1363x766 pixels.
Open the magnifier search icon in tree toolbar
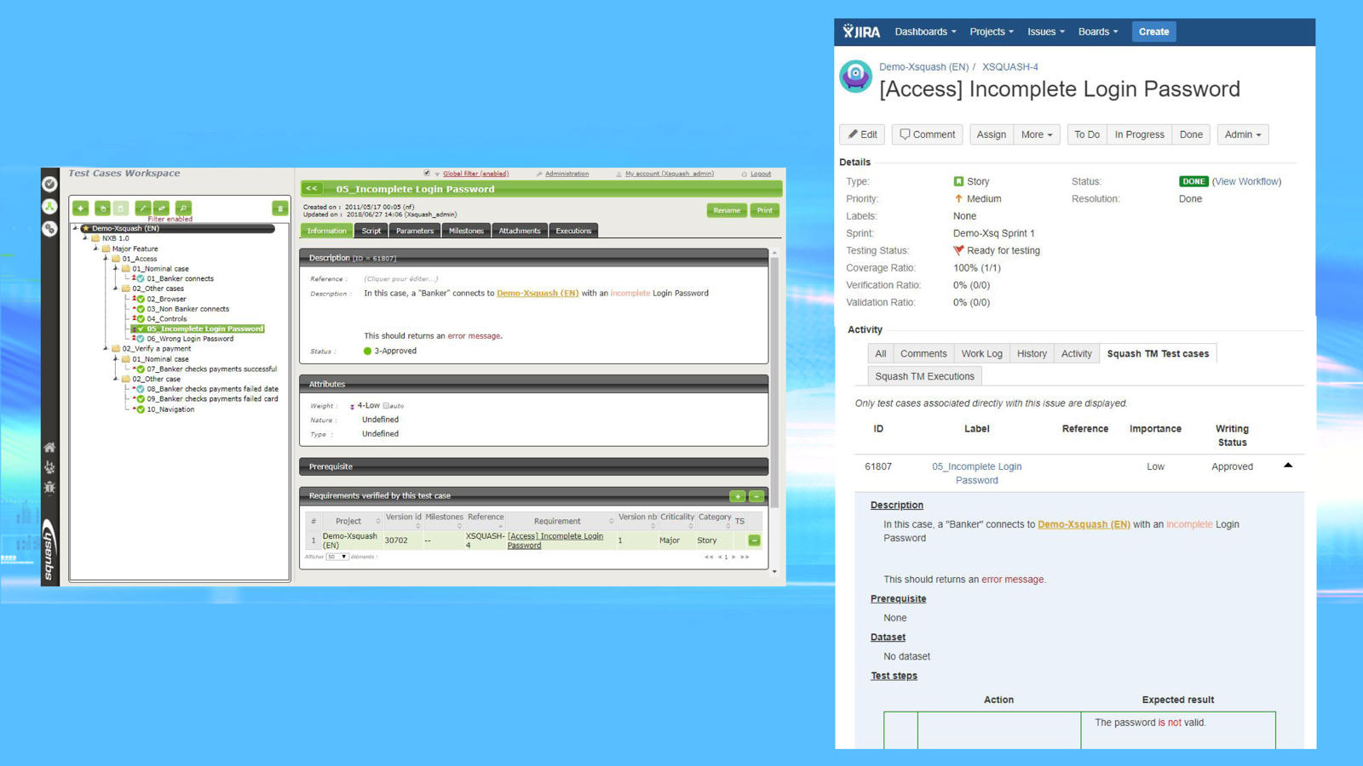183,208
